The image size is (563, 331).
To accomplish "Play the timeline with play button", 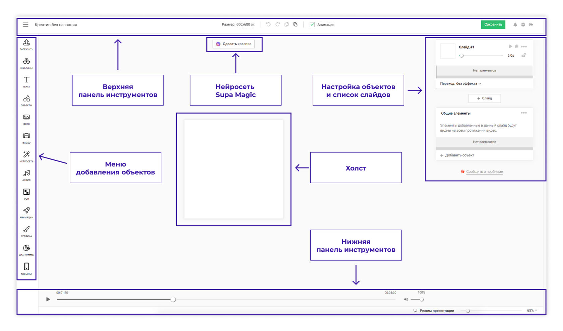I will [48, 299].
